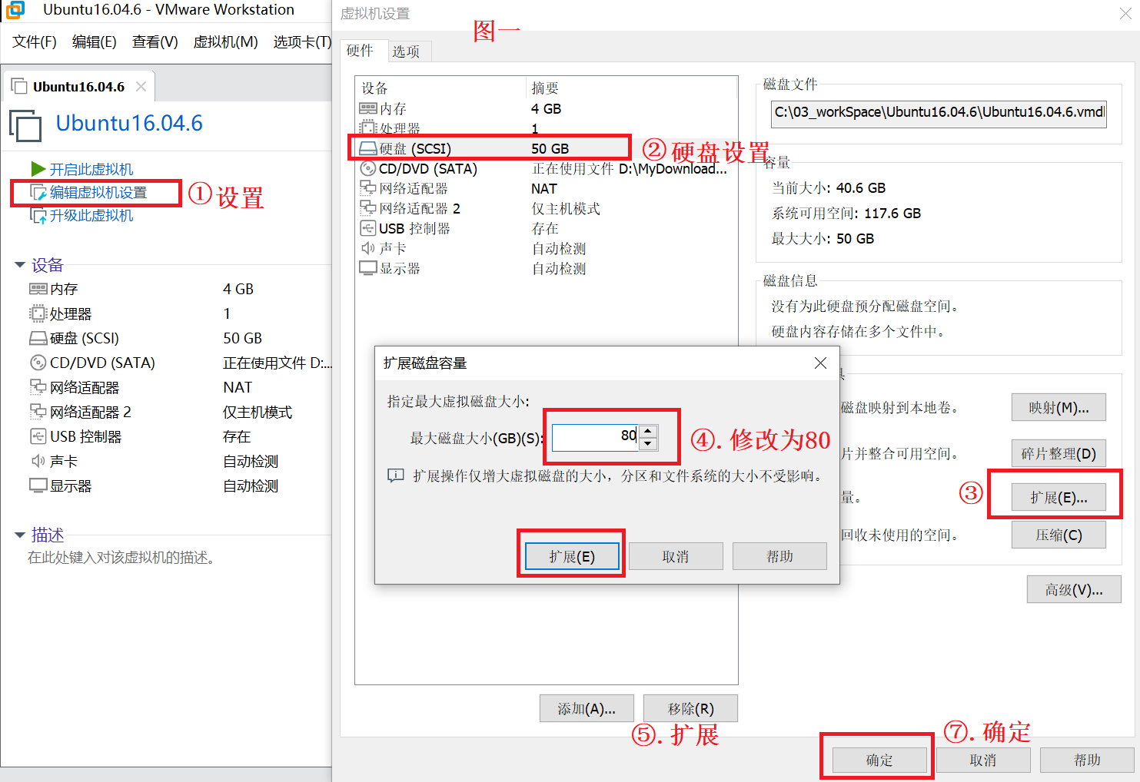This screenshot has height=782, width=1140.
Task: Click 帮助 in virtual machine settings
Action: pyautogui.click(x=1087, y=760)
